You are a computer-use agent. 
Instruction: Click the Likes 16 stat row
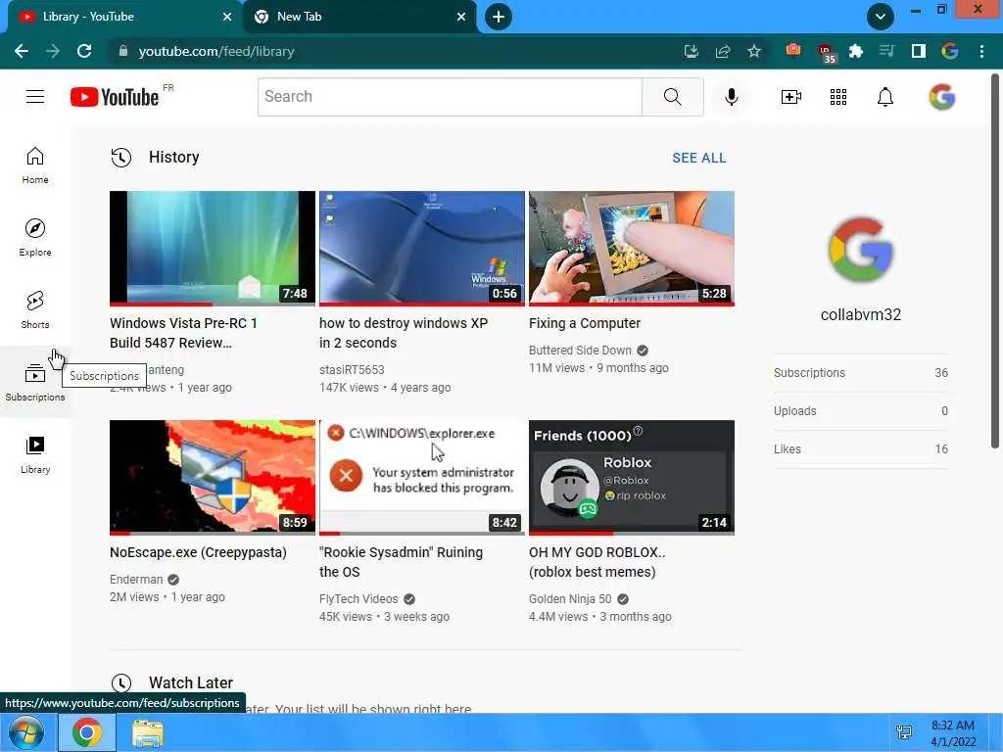860,449
